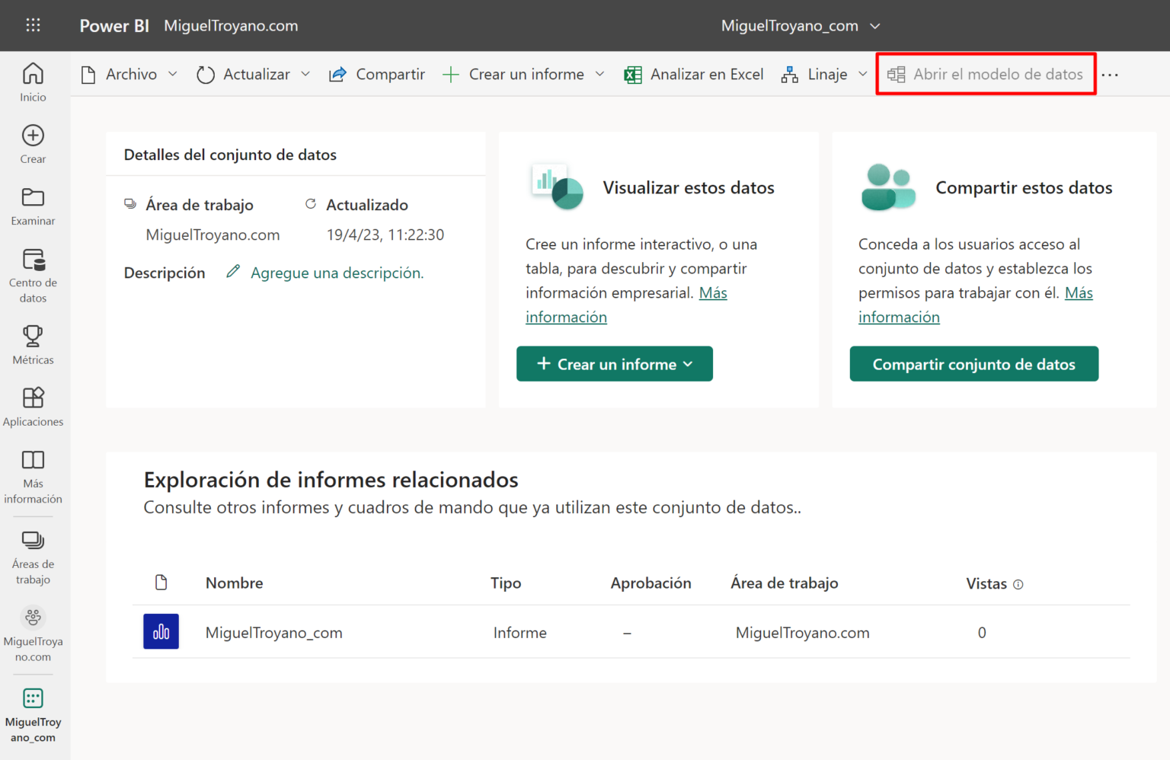Click the file icon column header

(x=161, y=583)
